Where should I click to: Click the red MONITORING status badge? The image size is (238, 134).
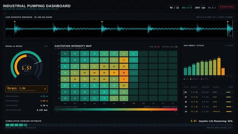(x=227, y=7)
